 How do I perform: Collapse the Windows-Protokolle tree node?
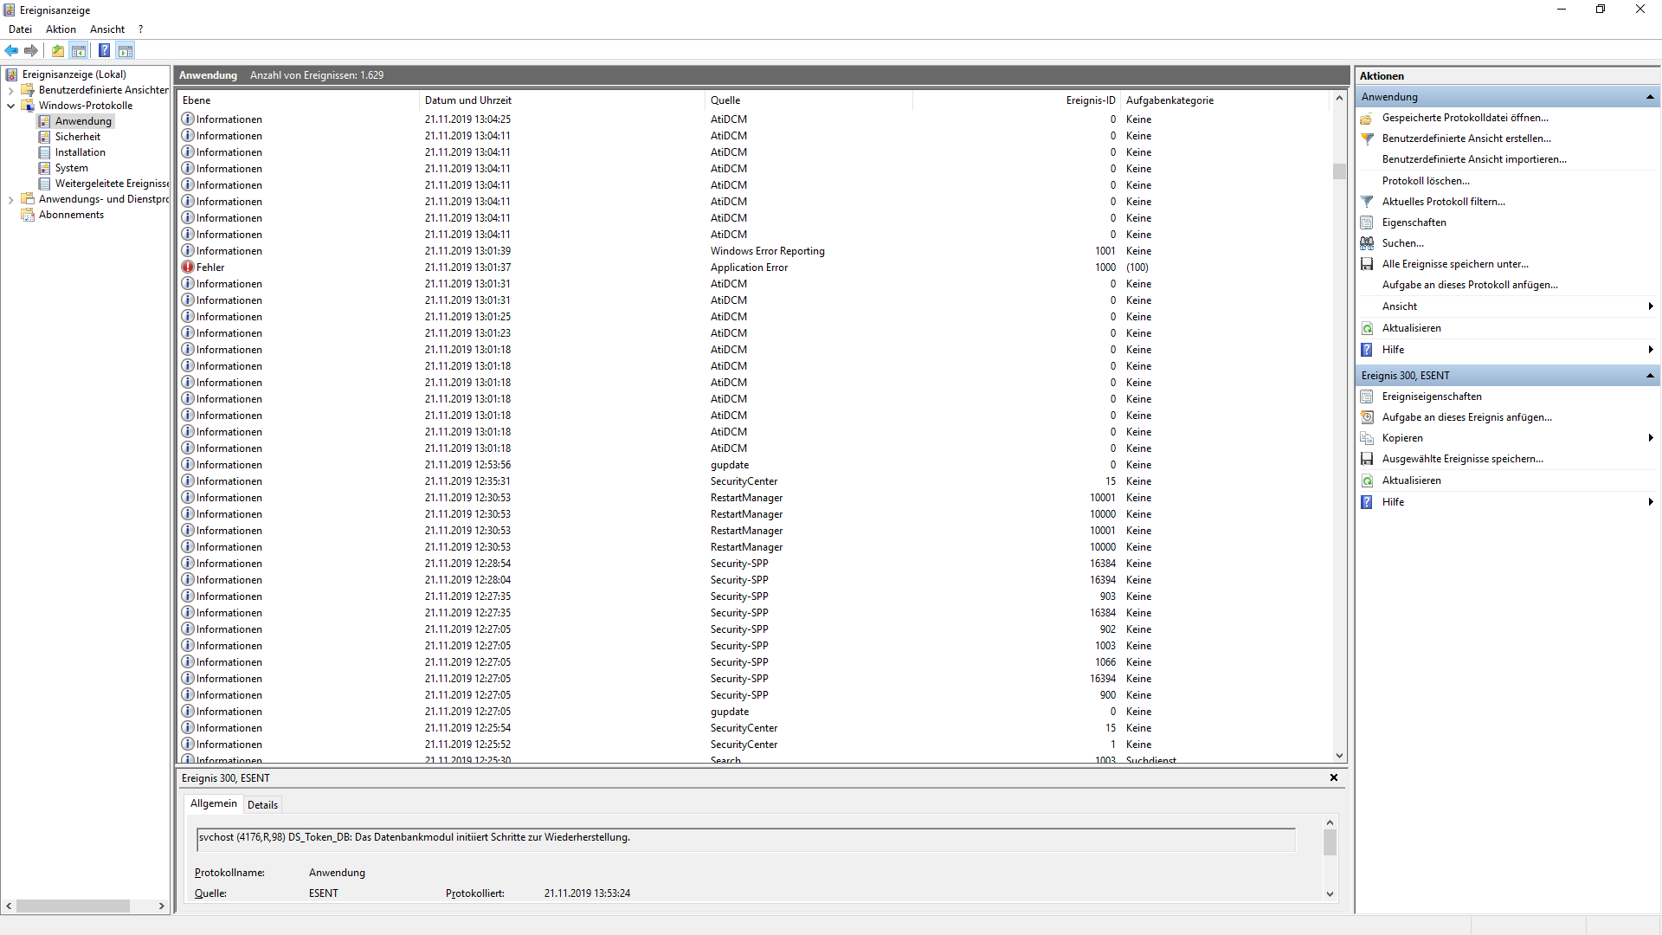[x=10, y=106]
